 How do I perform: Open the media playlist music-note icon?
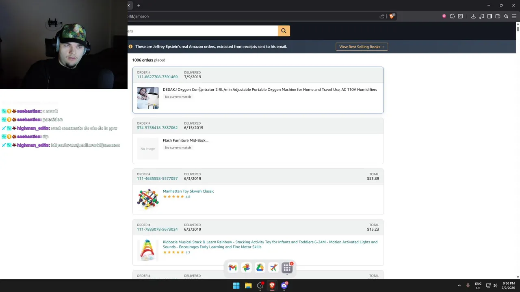[x=481, y=16]
